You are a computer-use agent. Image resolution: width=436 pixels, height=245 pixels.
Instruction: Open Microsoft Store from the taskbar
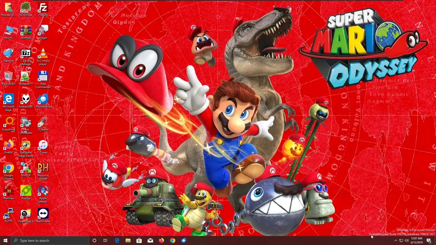pos(139,241)
